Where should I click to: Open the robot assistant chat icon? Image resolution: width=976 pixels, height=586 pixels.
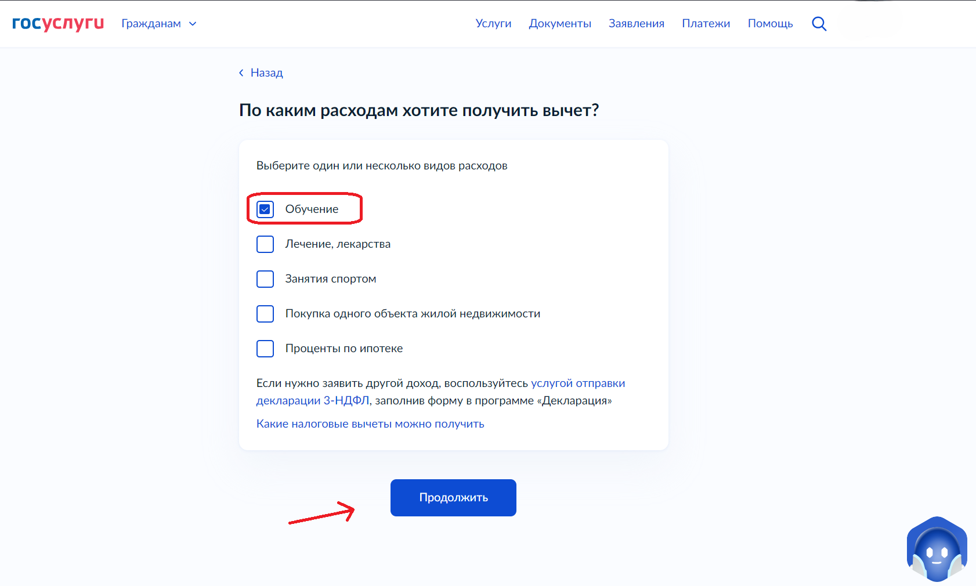937,549
